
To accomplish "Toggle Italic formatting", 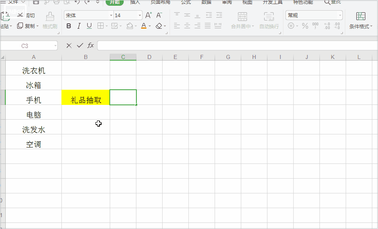I will coord(79,26).
